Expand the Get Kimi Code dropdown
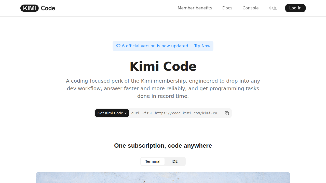 [112, 113]
